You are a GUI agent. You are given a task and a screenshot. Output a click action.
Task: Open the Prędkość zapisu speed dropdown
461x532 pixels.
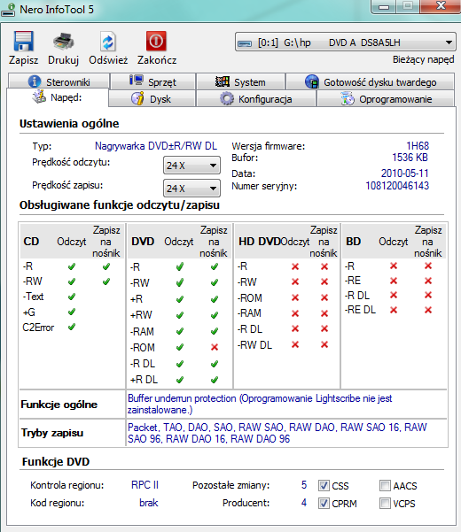tap(191, 188)
